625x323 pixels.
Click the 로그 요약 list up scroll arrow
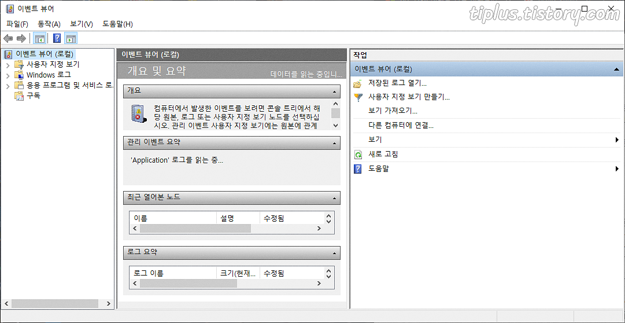pos(329,271)
